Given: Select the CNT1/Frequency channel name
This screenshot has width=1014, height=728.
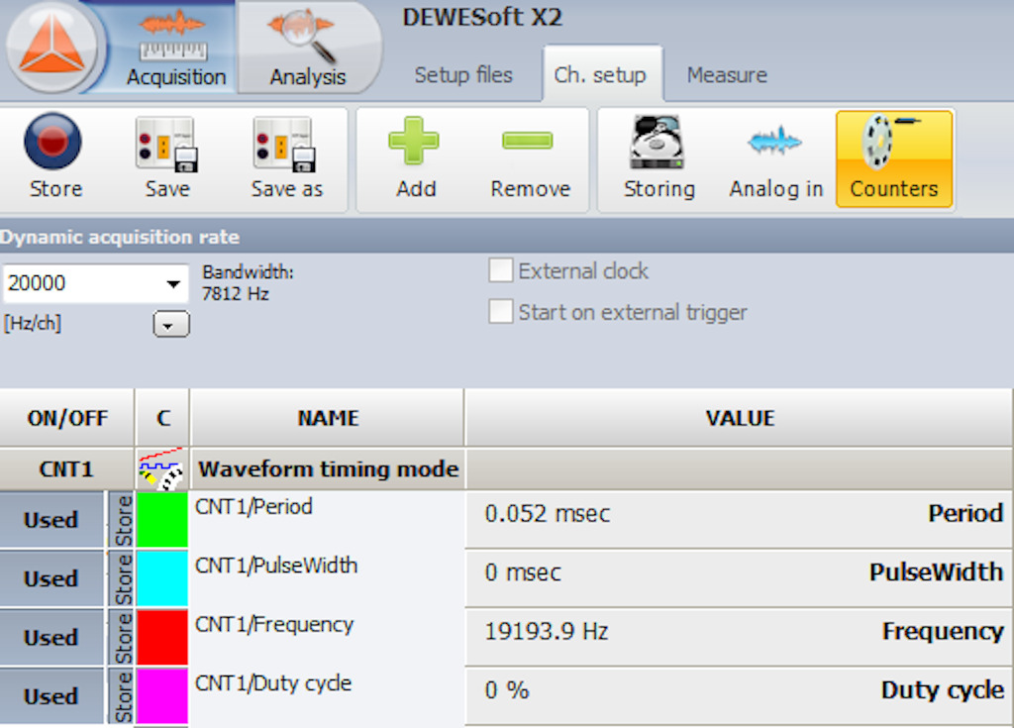Looking at the screenshot, I should tap(273, 624).
